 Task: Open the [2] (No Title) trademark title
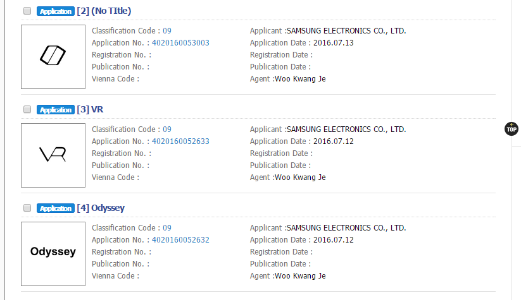(x=104, y=11)
